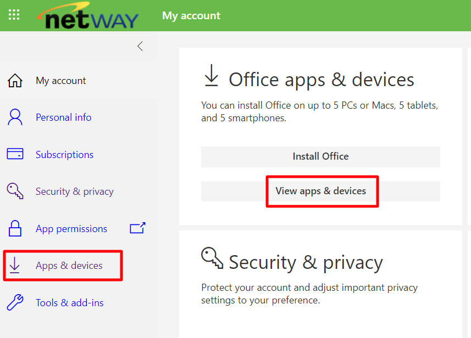
Task: Click the wrench icon for Tools & add-ins
Action: click(x=15, y=302)
